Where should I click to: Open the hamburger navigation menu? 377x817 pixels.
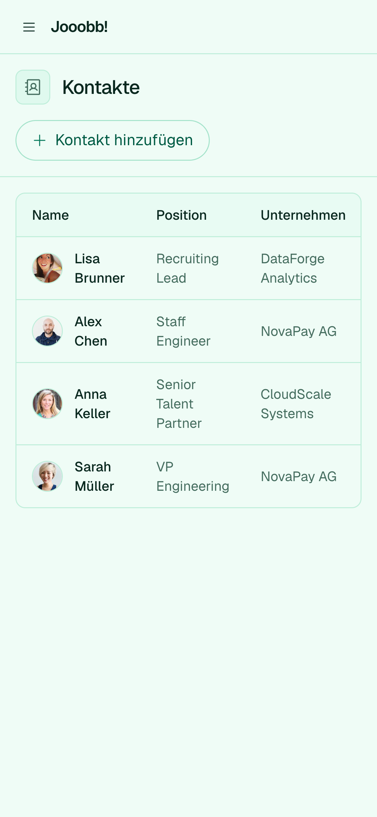coord(29,27)
